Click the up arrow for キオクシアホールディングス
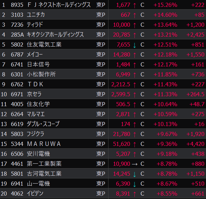 (134, 35)
